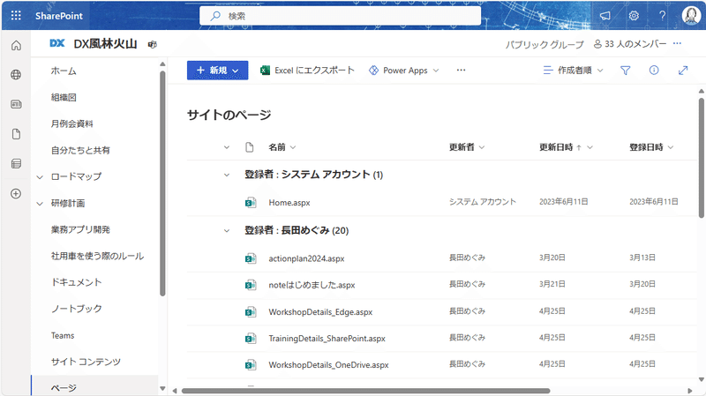
Task: Open the user profile avatar
Action: tap(691, 16)
